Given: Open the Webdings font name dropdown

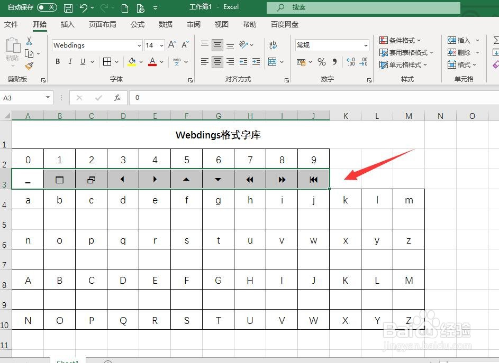Looking at the screenshot, I should (139, 45).
